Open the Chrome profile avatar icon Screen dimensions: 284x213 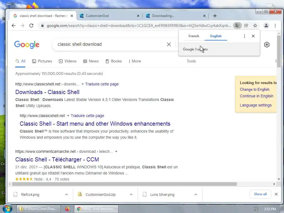pos(266,26)
